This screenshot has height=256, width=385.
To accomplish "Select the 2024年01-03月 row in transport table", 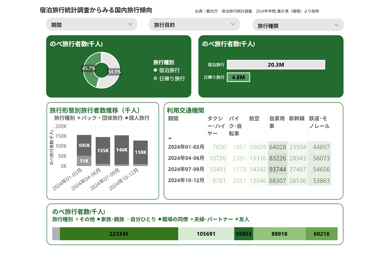I will pyautogui.click(x=185, y=147).
